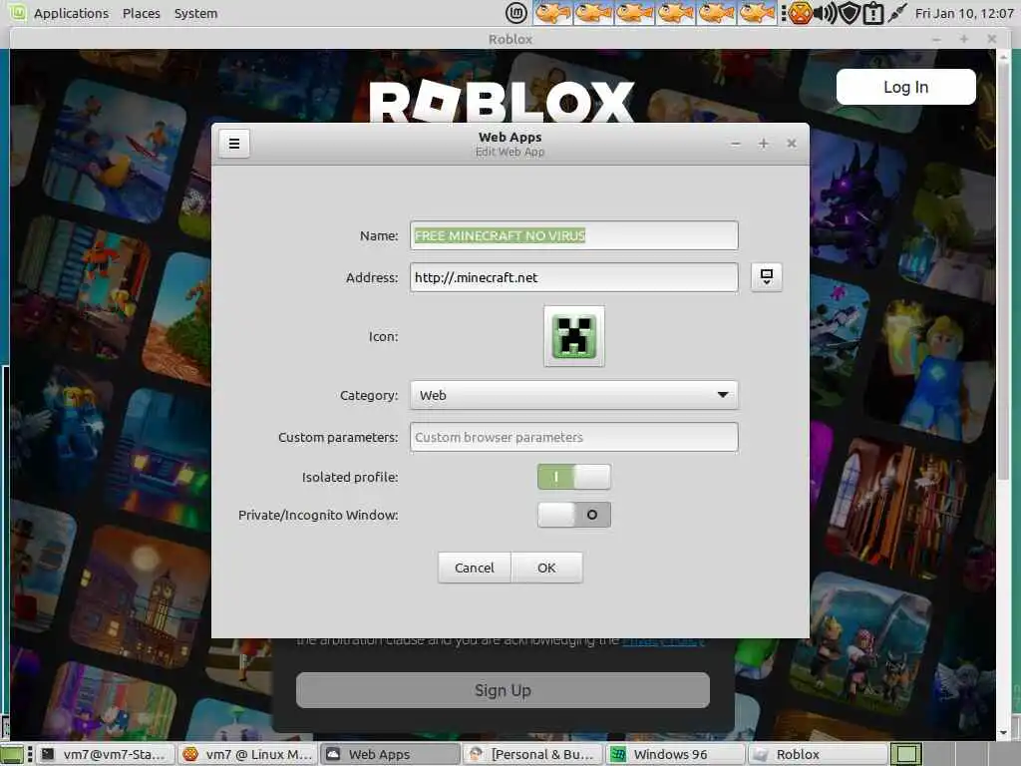This screenshot has height=766, width=1021.
Task: Cancel editing the web app
Action: [474, 568]
